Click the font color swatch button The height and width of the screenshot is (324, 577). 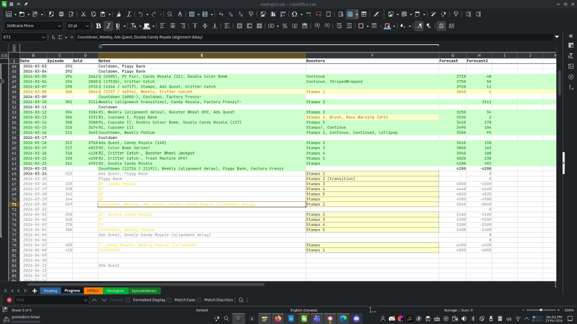[x=133, y=26]
